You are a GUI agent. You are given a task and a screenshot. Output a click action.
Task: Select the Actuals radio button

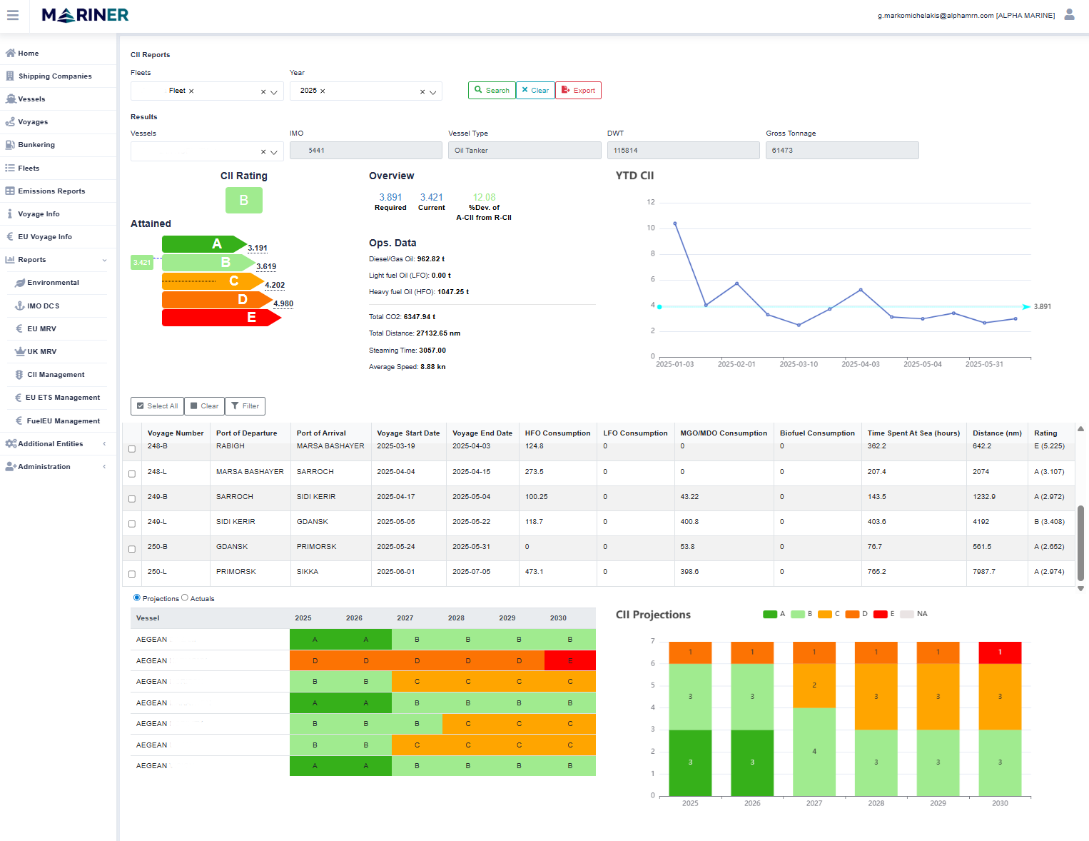coord(185,598)
